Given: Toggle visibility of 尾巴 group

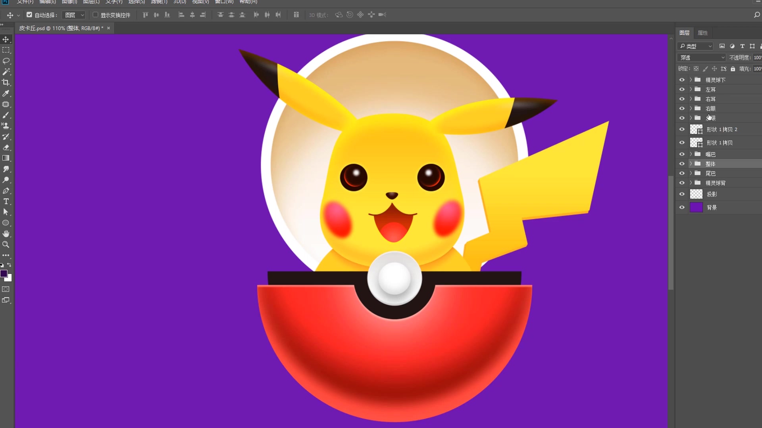Looking at the screenshot, I should coord(682,173).
